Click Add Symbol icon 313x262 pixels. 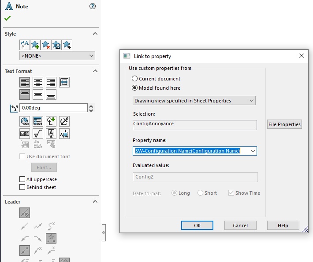pos(51,121)
